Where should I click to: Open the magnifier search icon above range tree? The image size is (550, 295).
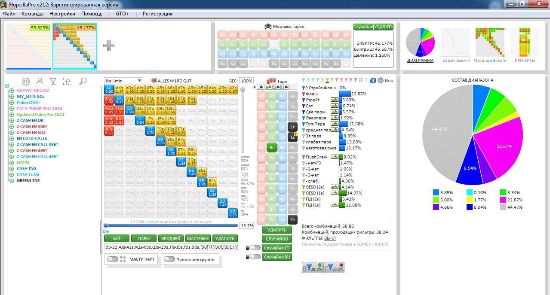[x=83, y=81]
